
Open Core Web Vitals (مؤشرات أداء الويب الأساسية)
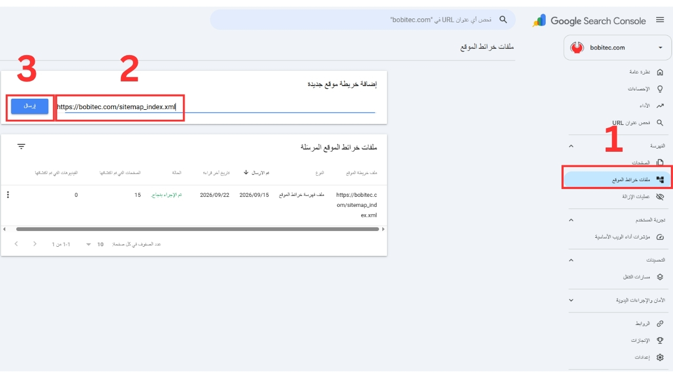(x=629, y=237)
